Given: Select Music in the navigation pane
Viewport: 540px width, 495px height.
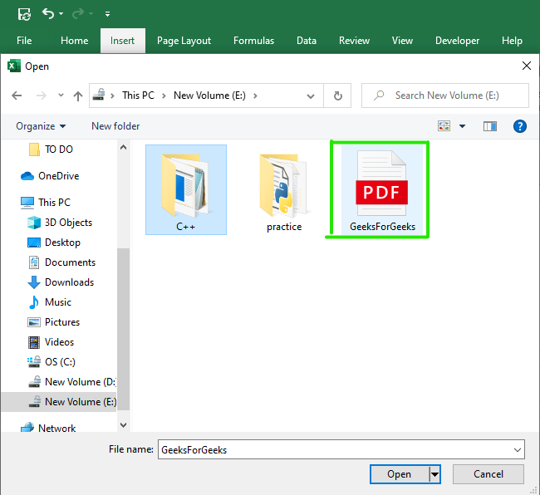Looking at the screenshot, I should [x=49, y=302].
